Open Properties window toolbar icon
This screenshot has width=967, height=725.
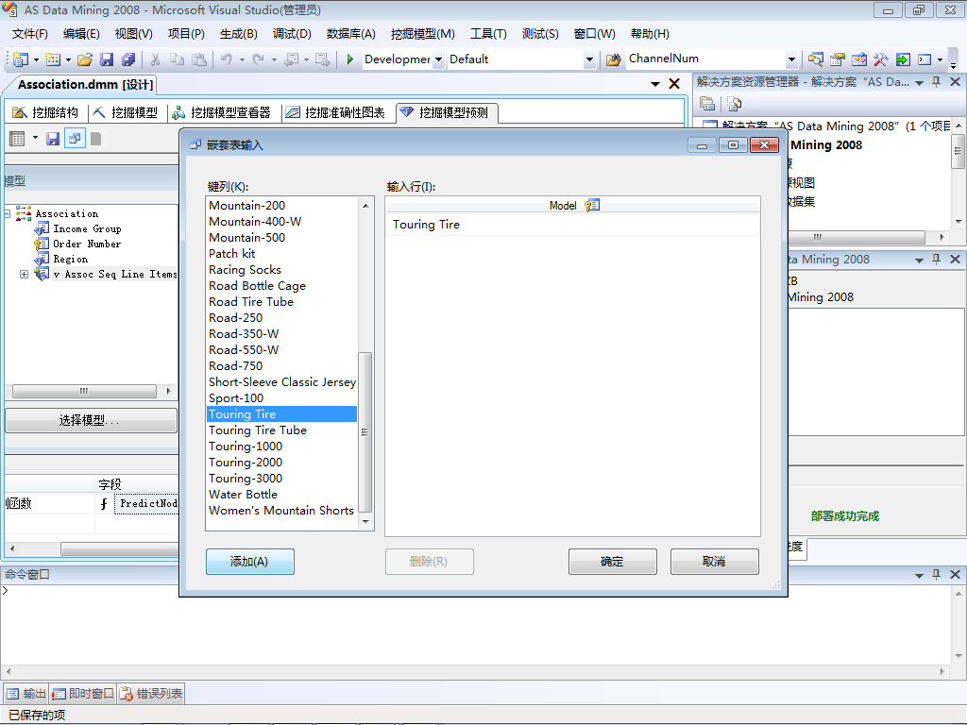(x=837, y=59)
